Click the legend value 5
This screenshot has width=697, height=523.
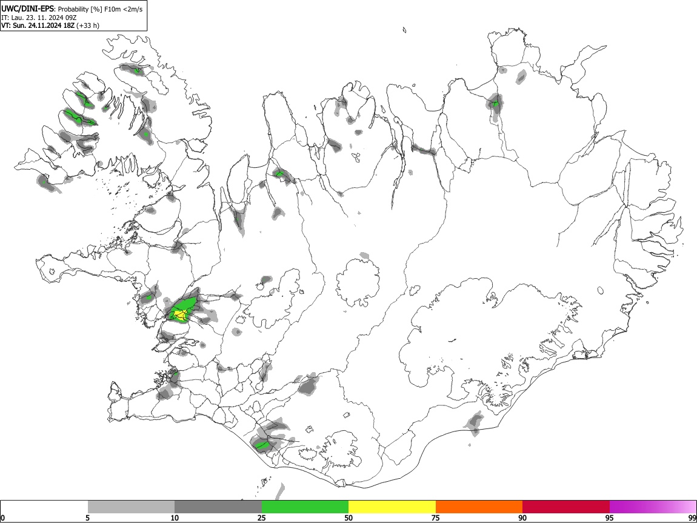point(87,518)
